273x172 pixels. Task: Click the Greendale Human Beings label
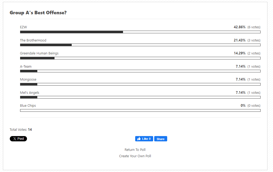39,53
